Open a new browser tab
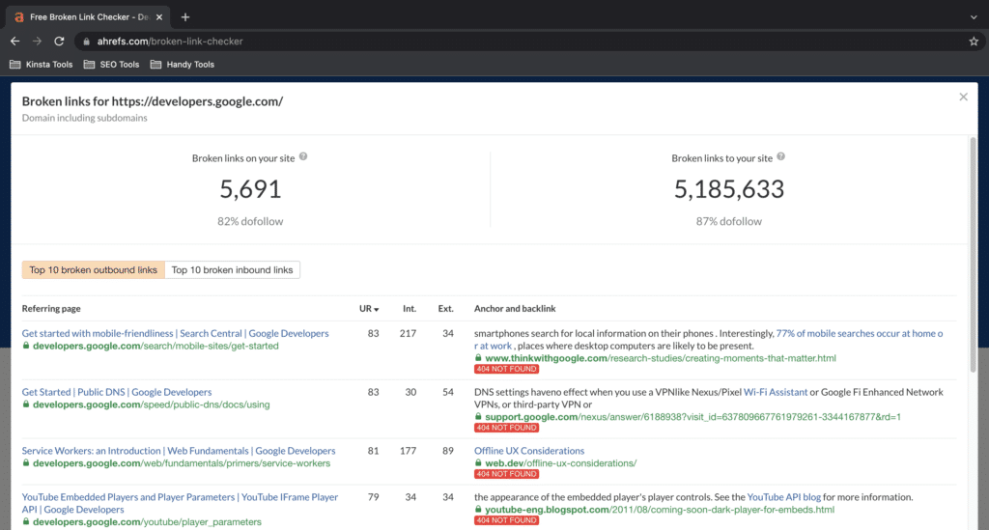Image resolution: width=989 pixels, height=530 pixels. pos(185,16)
